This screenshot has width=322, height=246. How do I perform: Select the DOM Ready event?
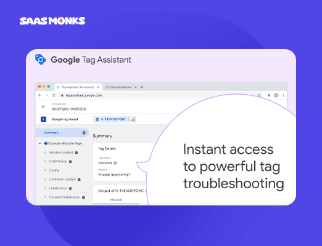(58, 161)
